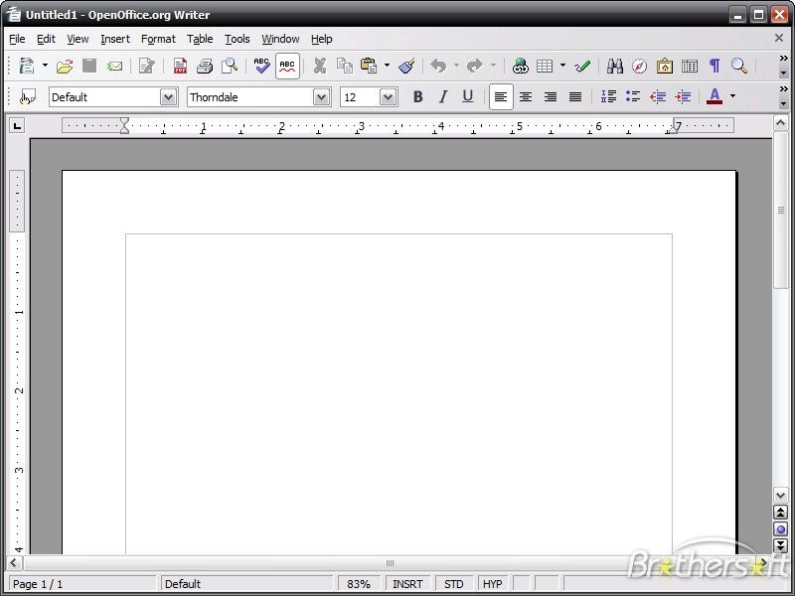Image resolution: width=795 pixels, height=596 pixels.
Task: Select Align Left
Action: 501,96
